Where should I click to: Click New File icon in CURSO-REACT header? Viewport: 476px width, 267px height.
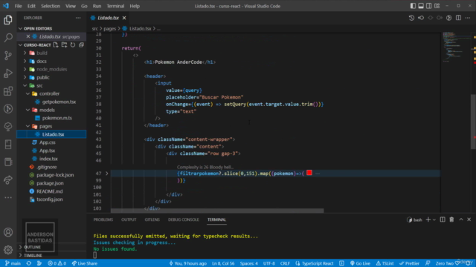[56, 44]
